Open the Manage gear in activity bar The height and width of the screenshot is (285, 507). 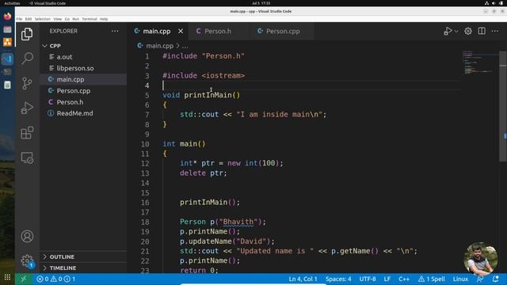pyautogui.click(x=27, y=260)
